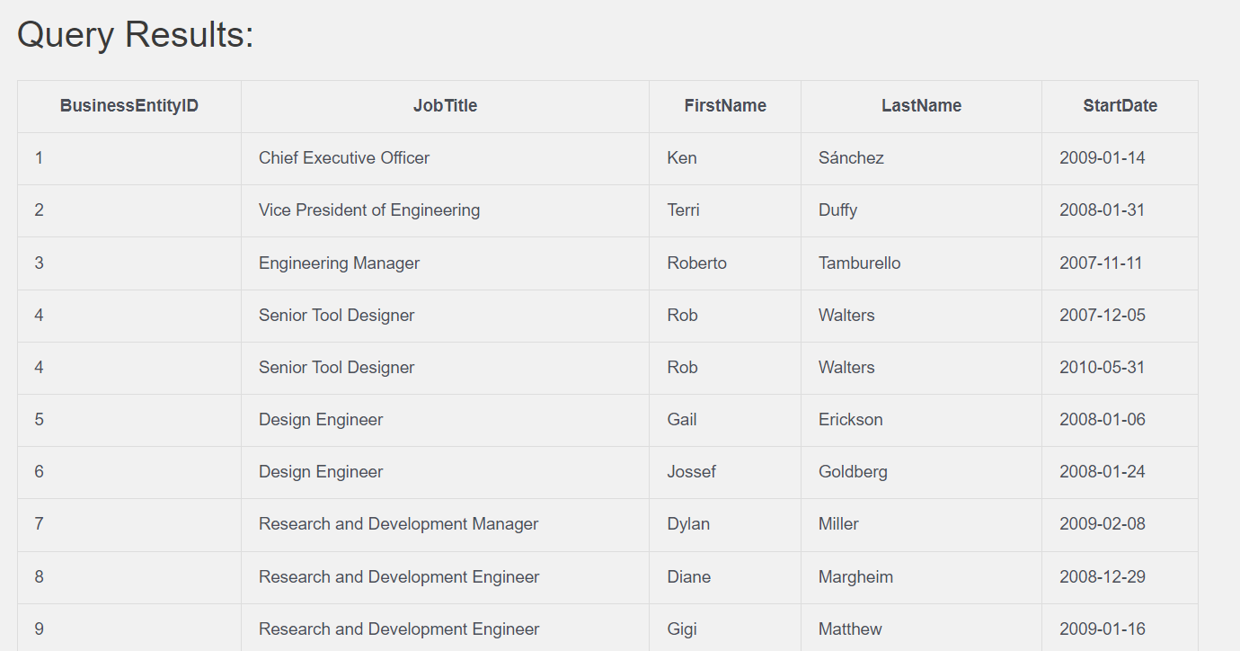Screen dimensions: 1240x651
Task: Select the FirstName column header
Action: [x=724, y=106]
